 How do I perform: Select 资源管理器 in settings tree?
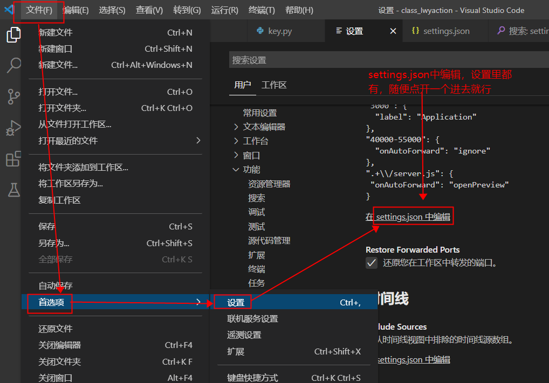(269, 184)
